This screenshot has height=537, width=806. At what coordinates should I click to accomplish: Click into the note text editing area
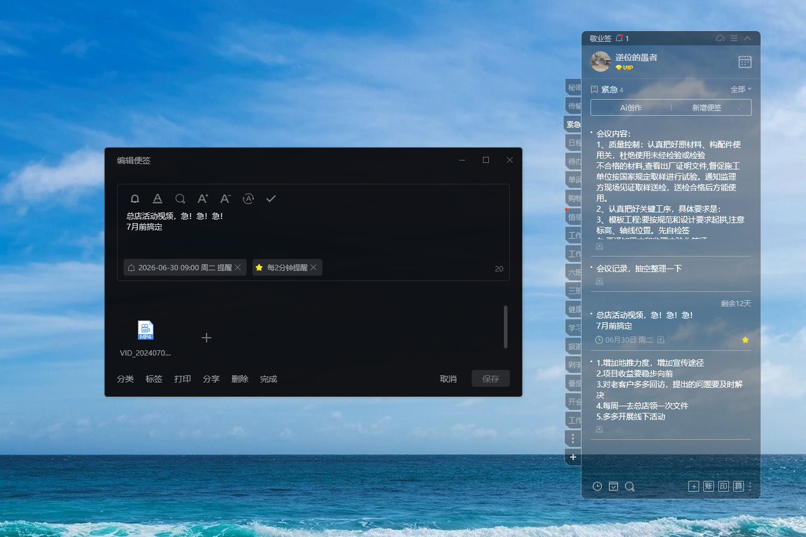(x=313, y=232)
